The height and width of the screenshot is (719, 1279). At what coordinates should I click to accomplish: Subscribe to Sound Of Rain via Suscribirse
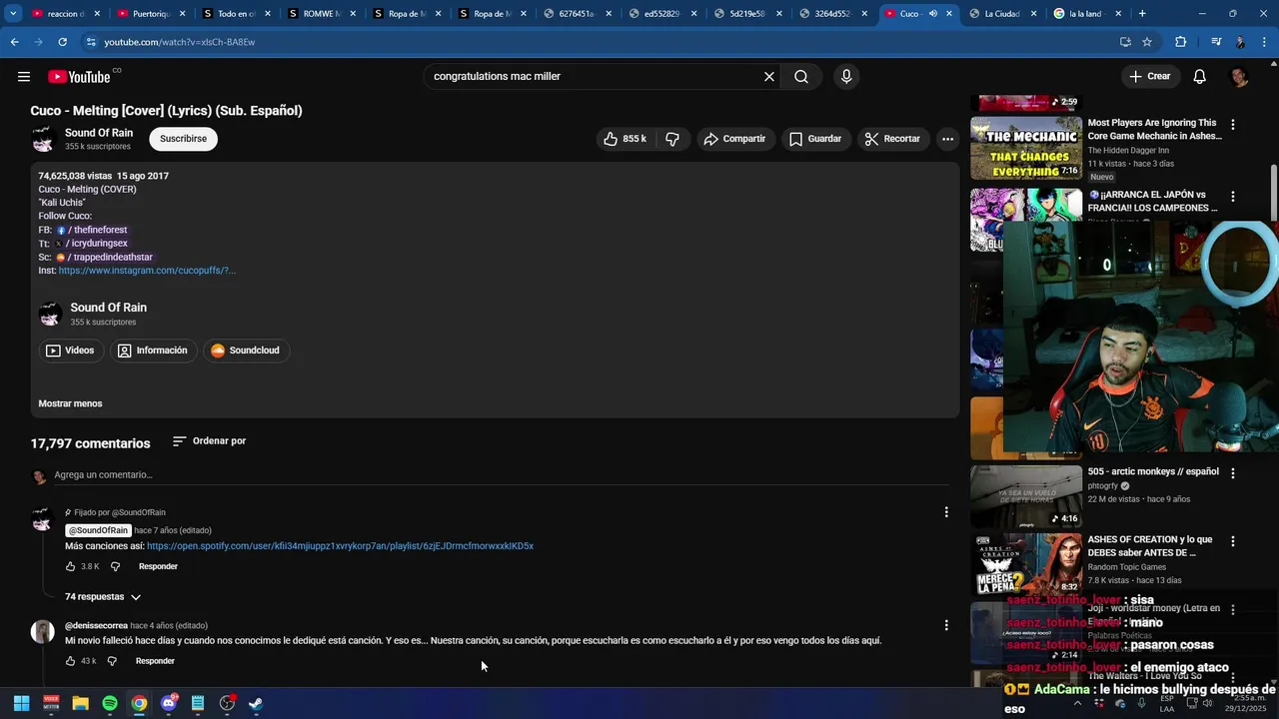(183, 139)
